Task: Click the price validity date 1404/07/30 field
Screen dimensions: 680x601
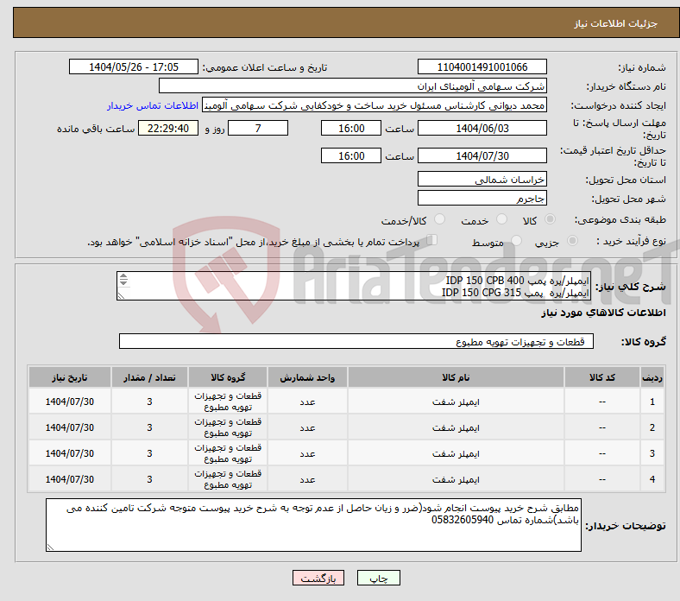Action: [482, 155]
